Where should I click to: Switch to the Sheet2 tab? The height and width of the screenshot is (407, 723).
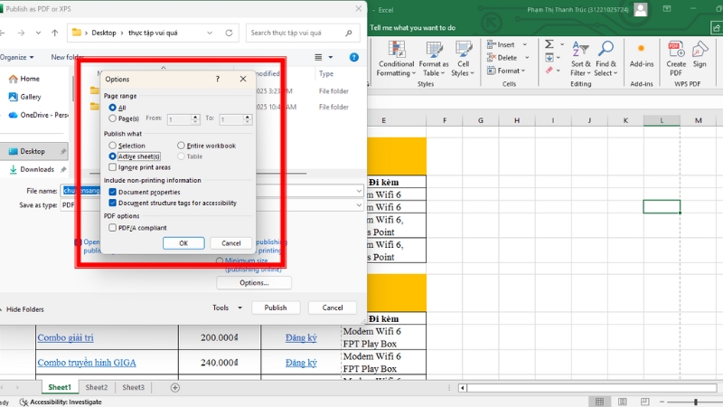coord(97,387)
